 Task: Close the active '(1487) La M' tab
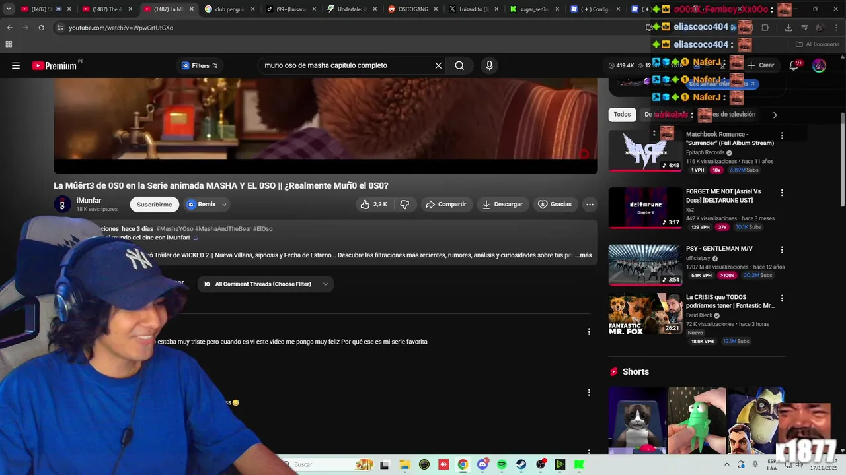[192, 9]
